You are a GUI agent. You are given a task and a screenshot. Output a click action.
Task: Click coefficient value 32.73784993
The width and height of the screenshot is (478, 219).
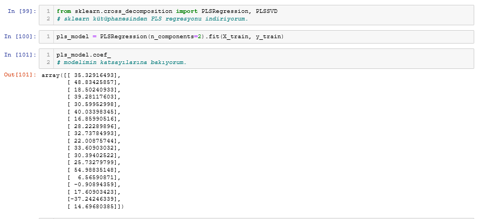pyautogui.click(x=95, y=133)
